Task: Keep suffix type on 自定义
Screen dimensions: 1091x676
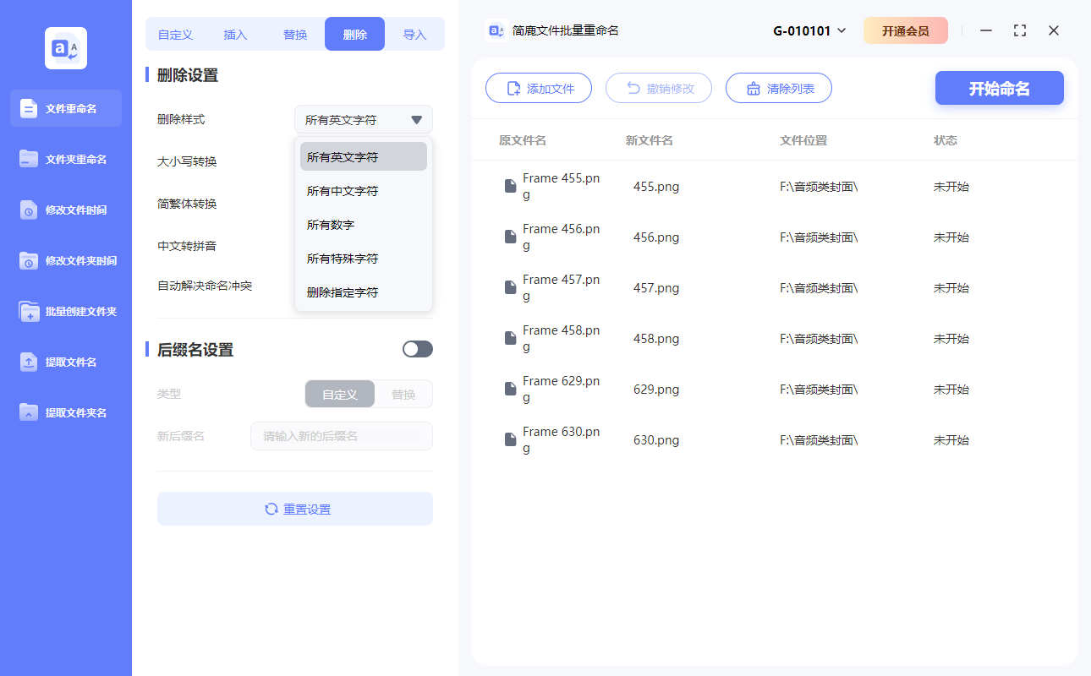Action: (339, 394)
